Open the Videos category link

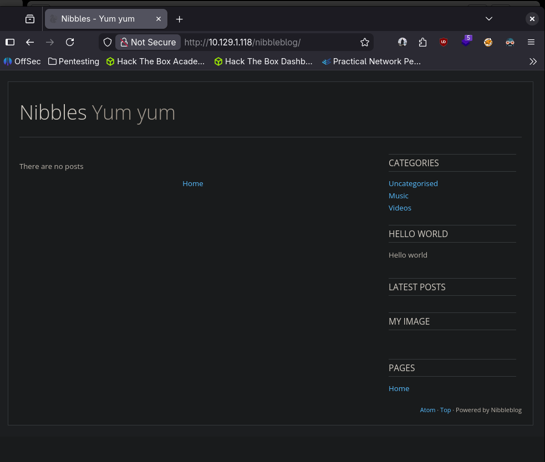[x=400, y=208]
